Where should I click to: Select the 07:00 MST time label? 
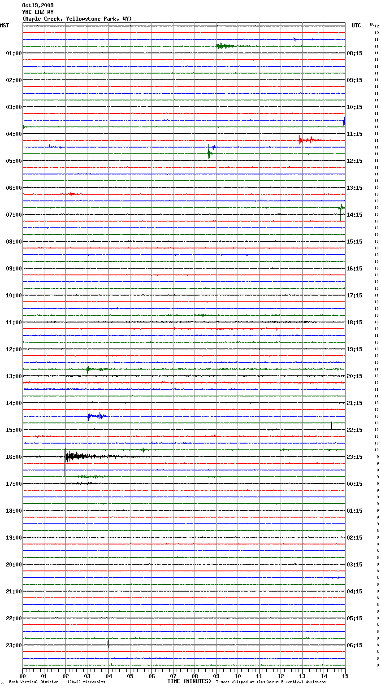coord(13,215)
